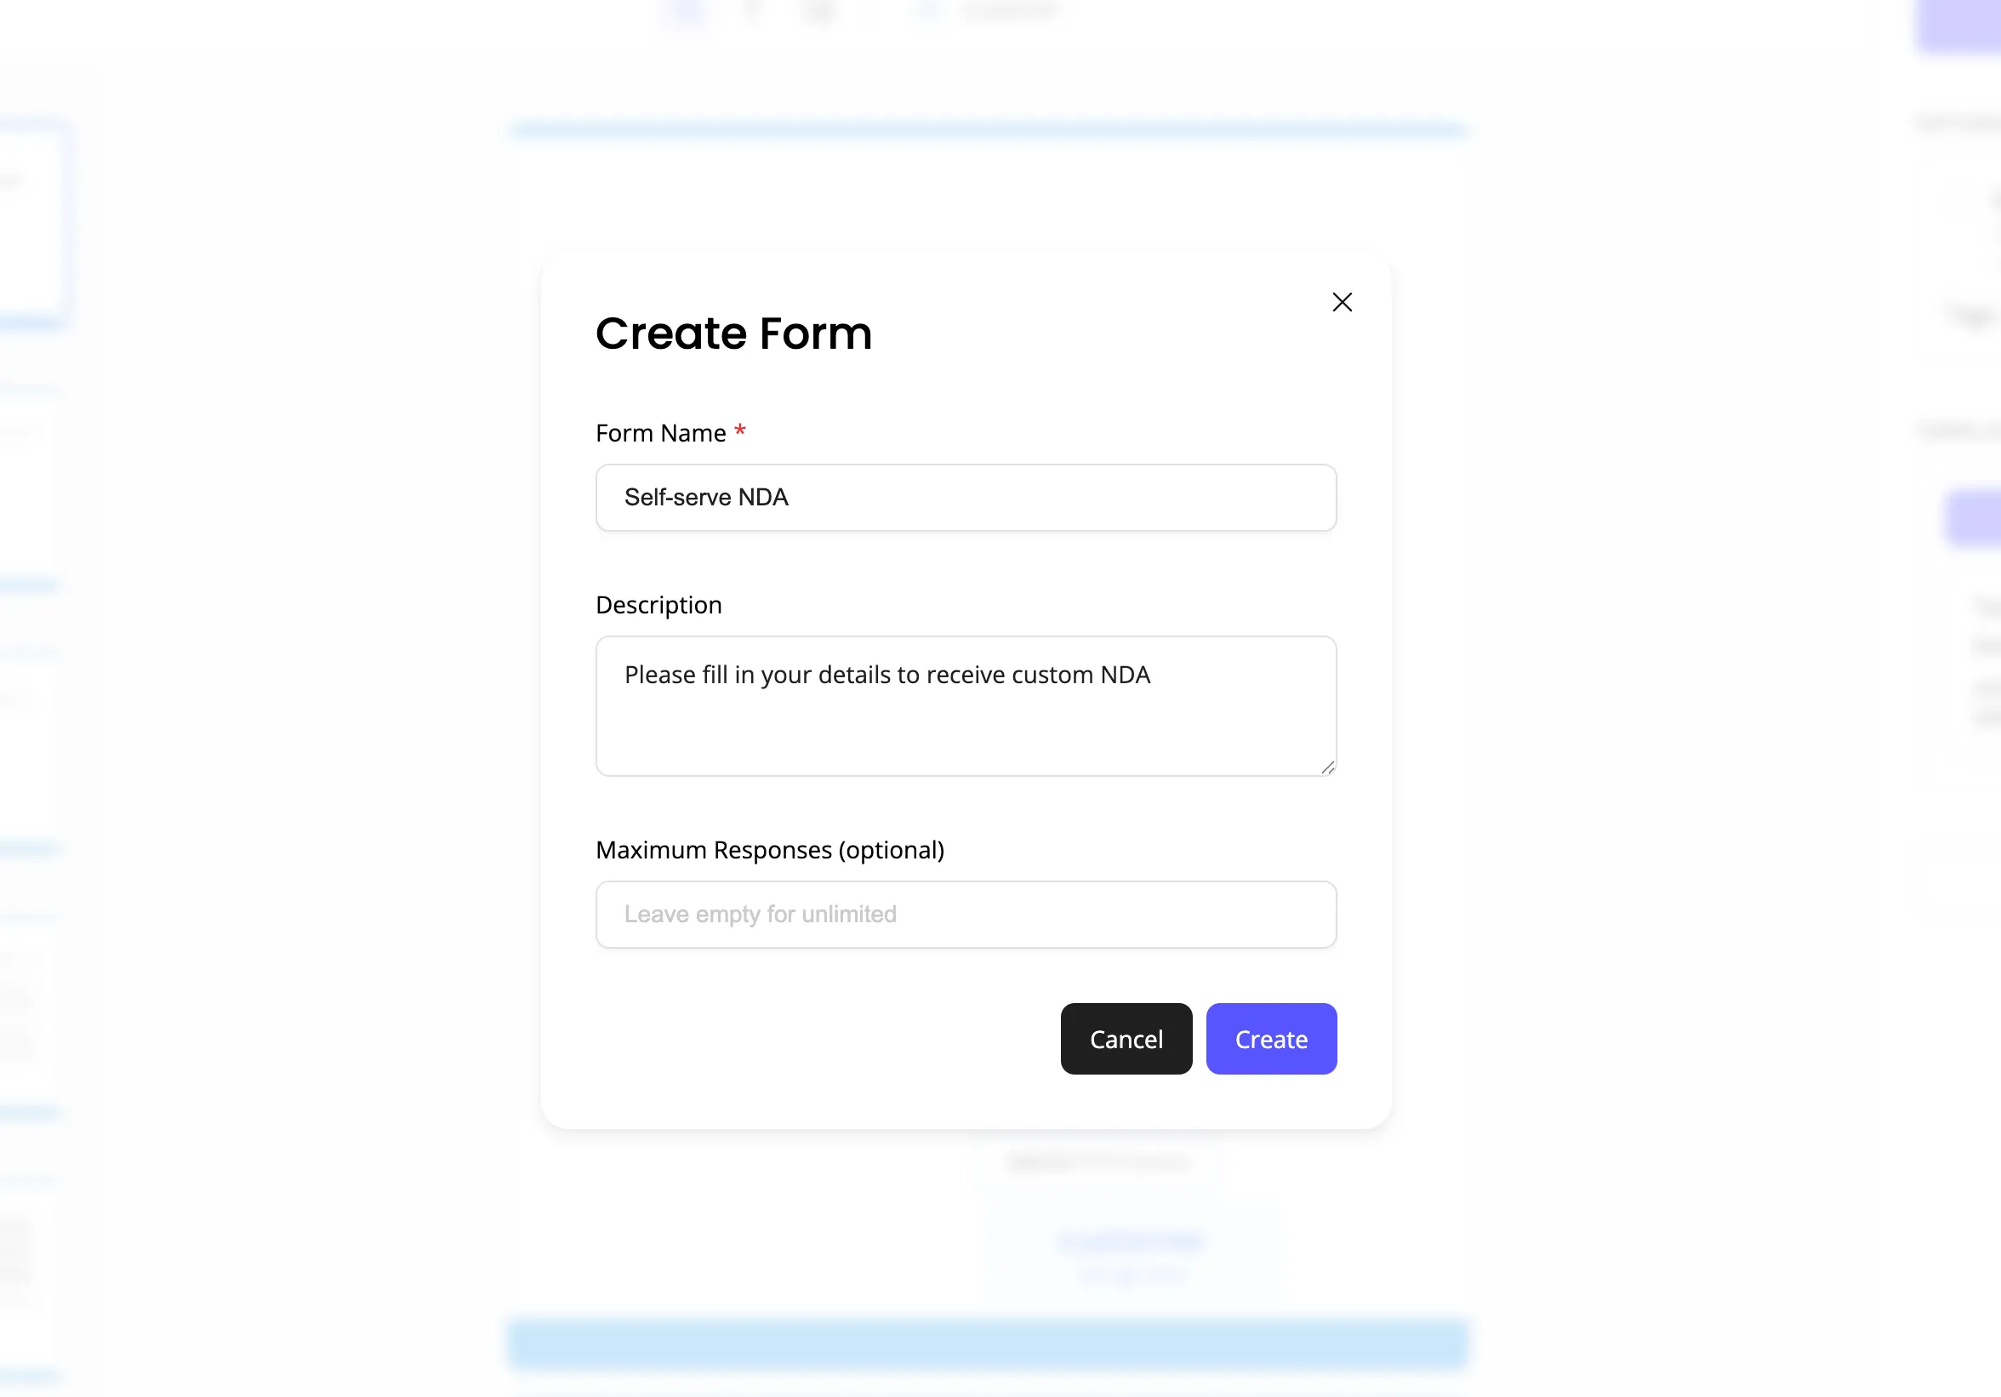Click the red required asterisk
This screenshot has width=2001, height=1397.
(x=740, y=431)
